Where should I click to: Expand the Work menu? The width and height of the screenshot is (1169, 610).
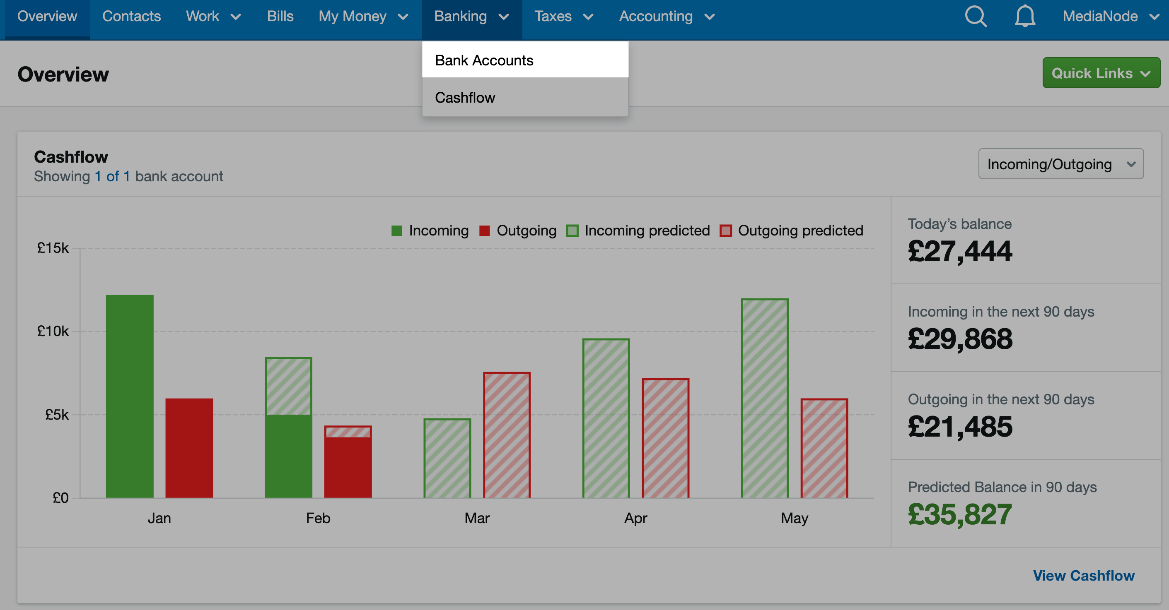(213, 17)
